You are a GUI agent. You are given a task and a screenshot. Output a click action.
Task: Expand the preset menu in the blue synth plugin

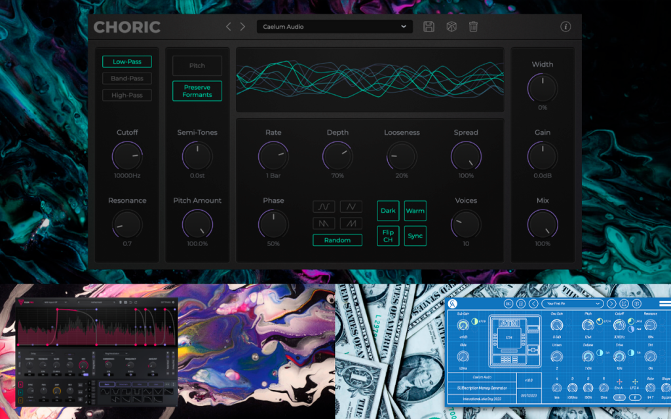573,304
